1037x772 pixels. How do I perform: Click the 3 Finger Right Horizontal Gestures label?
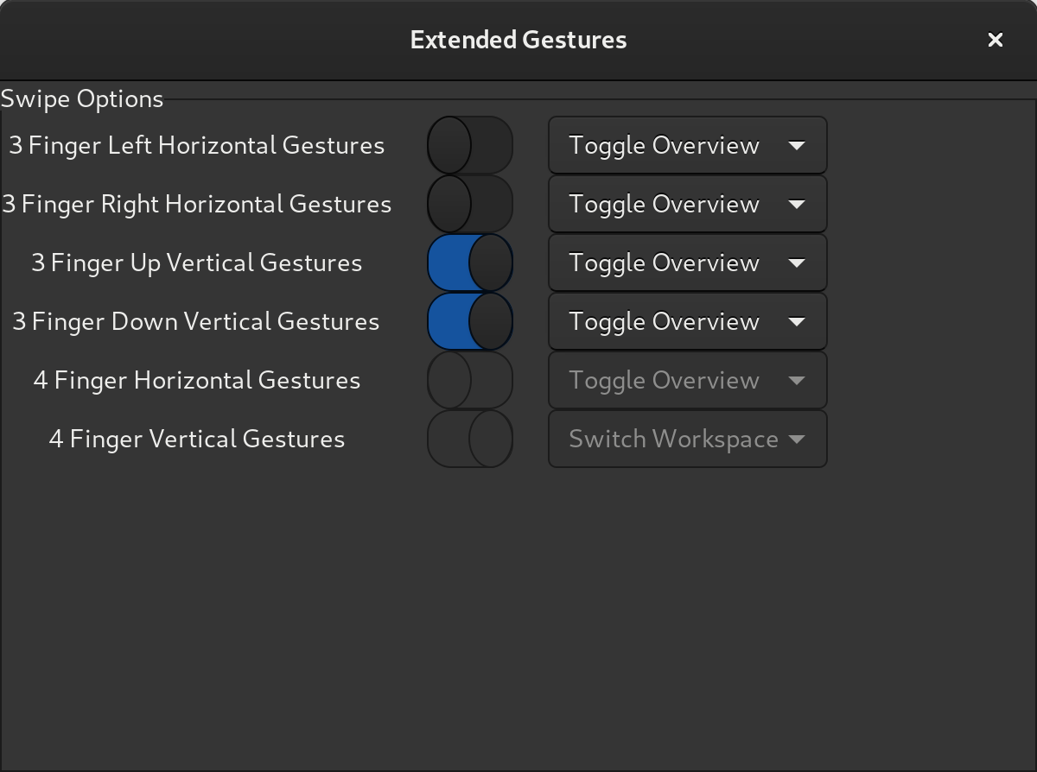(197, 204)
